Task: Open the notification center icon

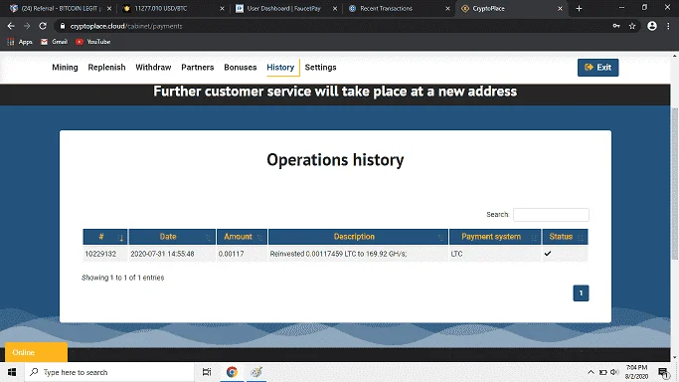Action: (663, 372)
